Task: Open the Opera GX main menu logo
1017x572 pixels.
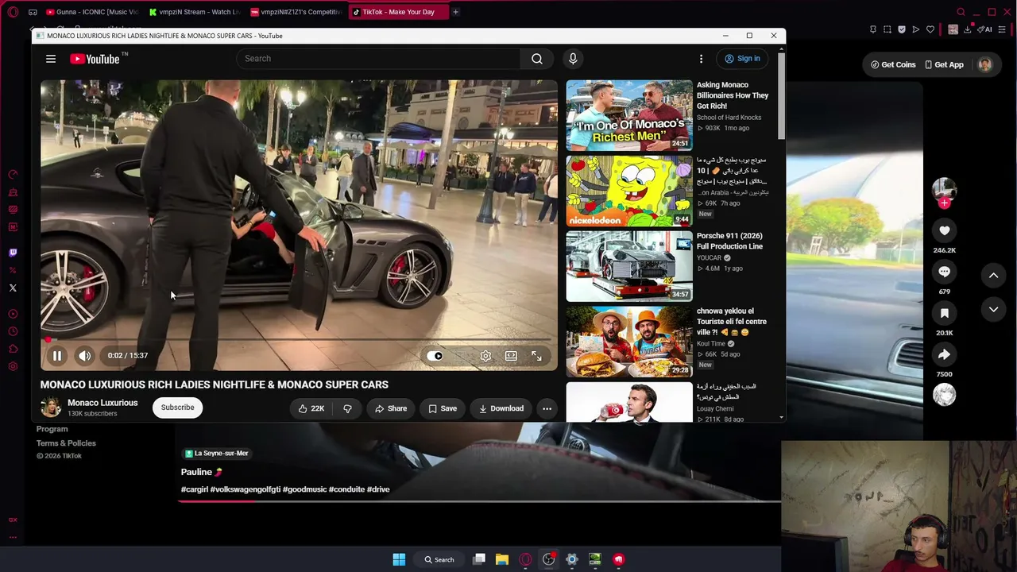Action: [13, 12]
